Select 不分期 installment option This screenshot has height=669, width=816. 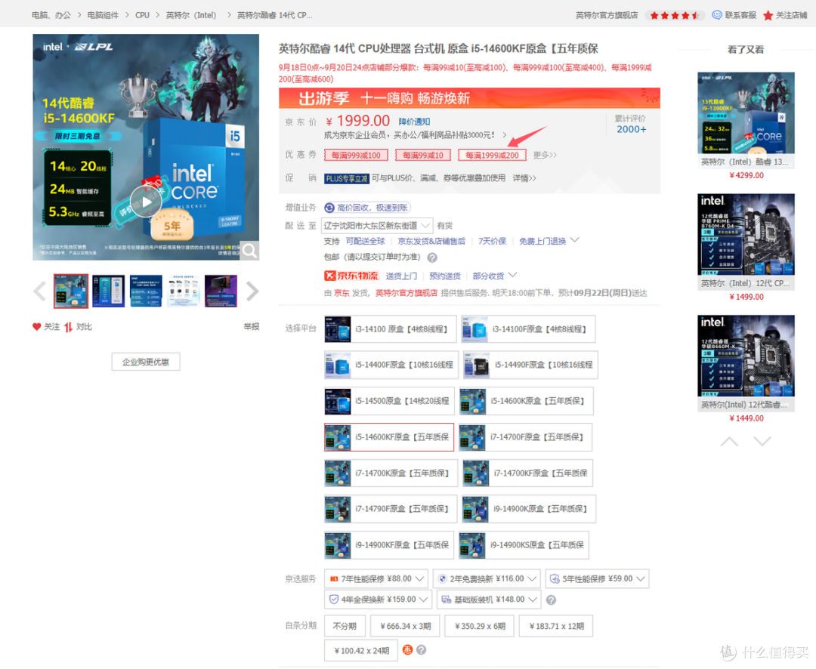click(345, 626)
